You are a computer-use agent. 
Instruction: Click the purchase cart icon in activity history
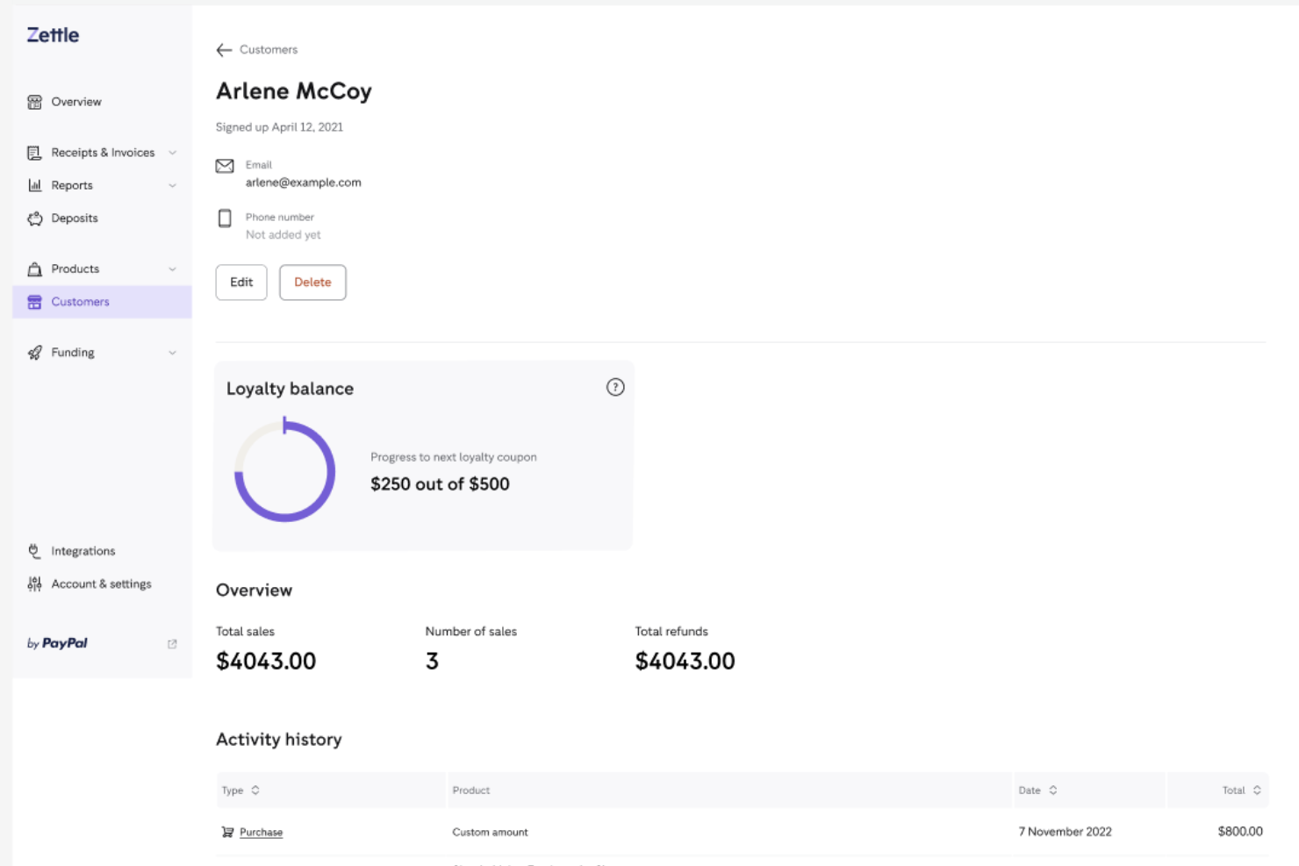tap(226, 831)
